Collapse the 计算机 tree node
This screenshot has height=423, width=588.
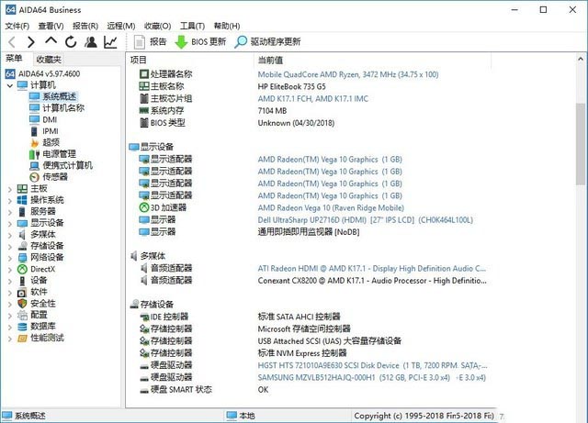point(10,85)
